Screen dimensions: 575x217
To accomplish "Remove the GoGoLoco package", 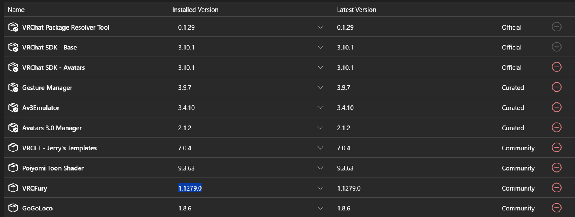I will [557, 208].
